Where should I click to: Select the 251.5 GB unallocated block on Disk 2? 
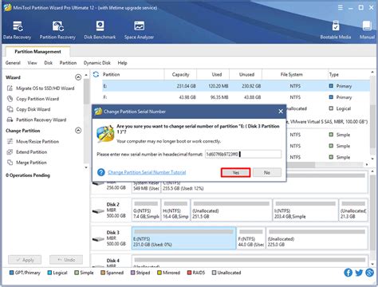pyautogui.click(x=231, y=210)
